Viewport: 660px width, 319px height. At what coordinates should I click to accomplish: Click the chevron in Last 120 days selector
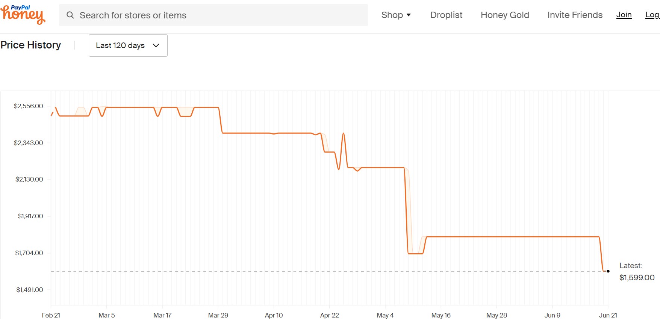coord(156,45)
